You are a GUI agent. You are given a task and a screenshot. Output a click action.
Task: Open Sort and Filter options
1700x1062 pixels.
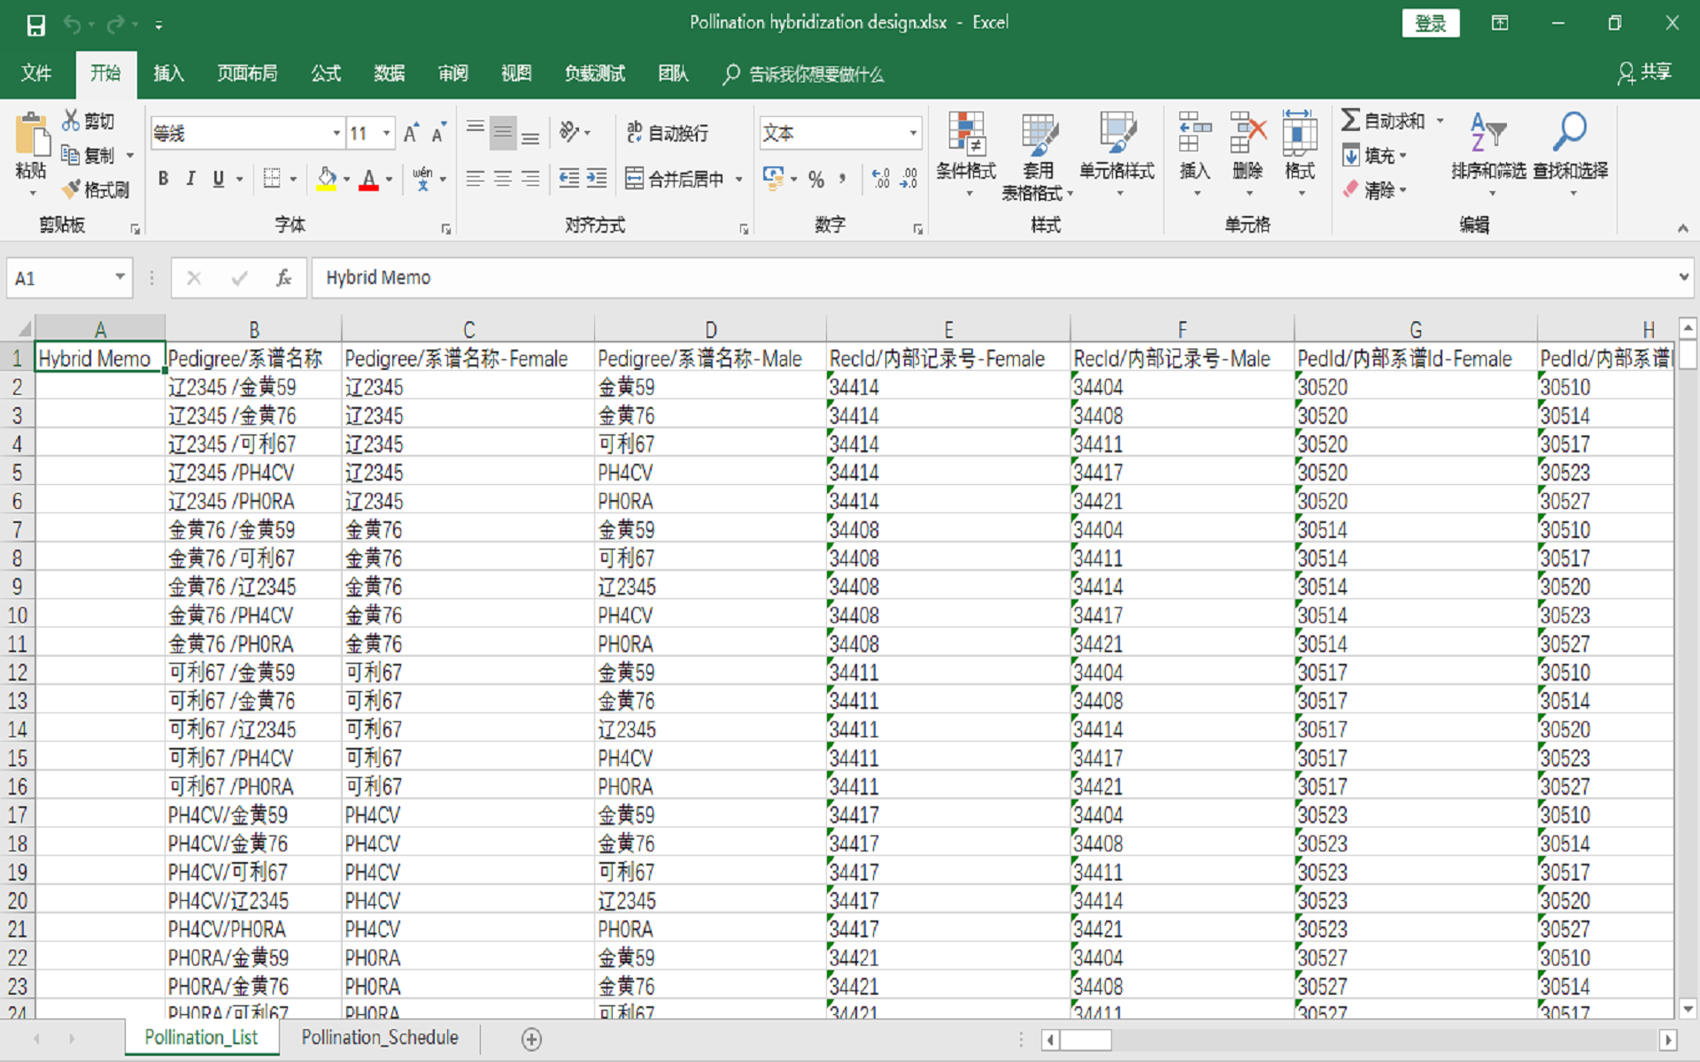click(1488, 154)
